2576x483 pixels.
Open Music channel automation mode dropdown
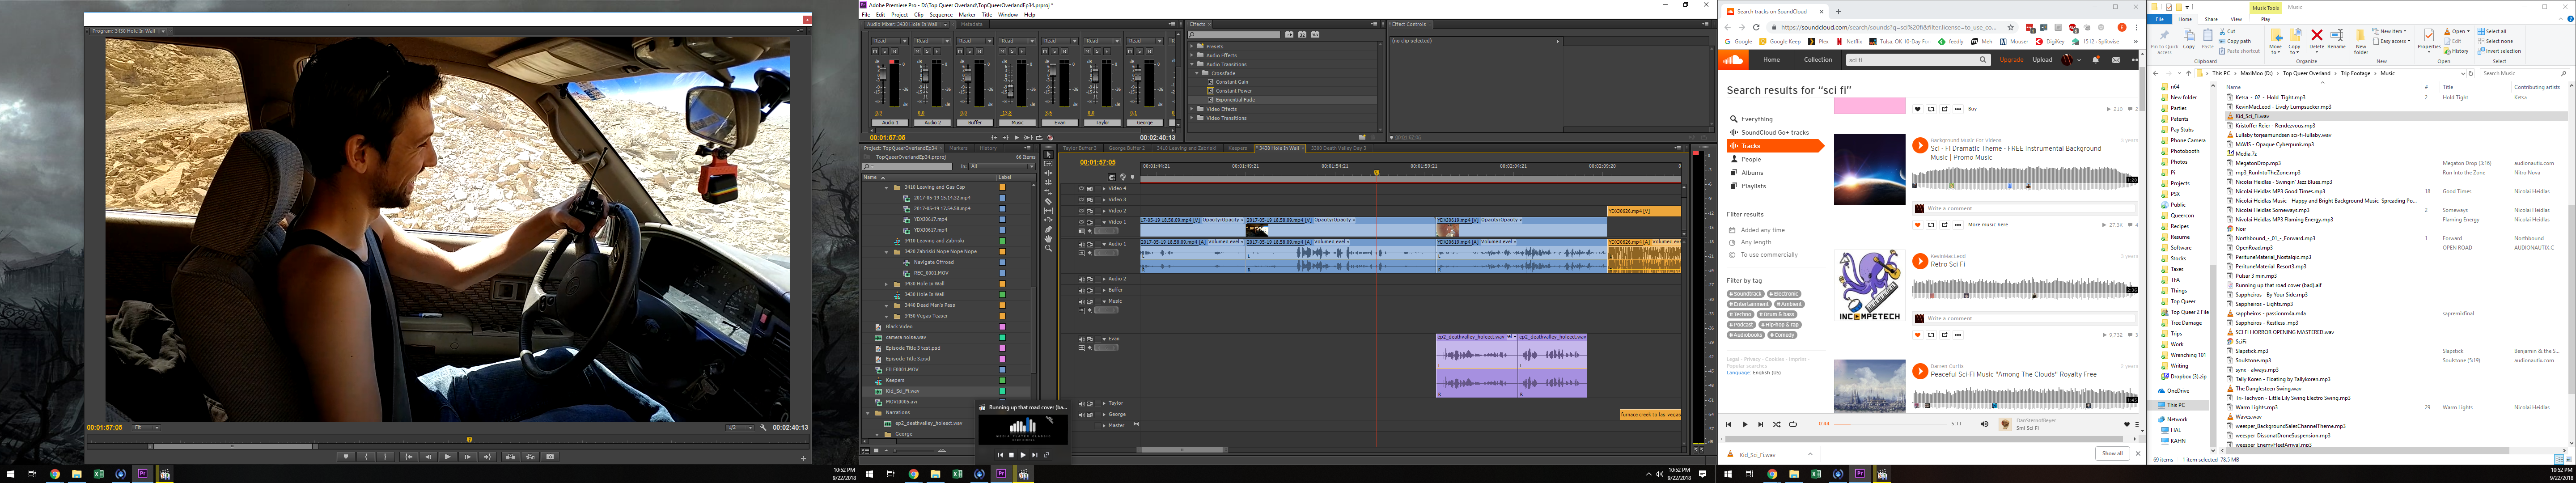coord(1017,41)
